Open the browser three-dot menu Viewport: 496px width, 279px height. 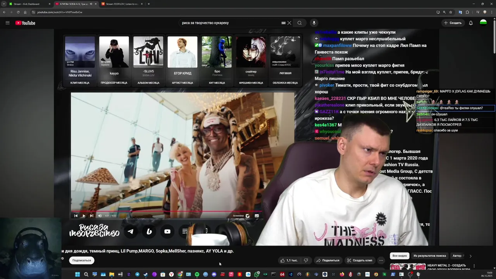point(491,12)
